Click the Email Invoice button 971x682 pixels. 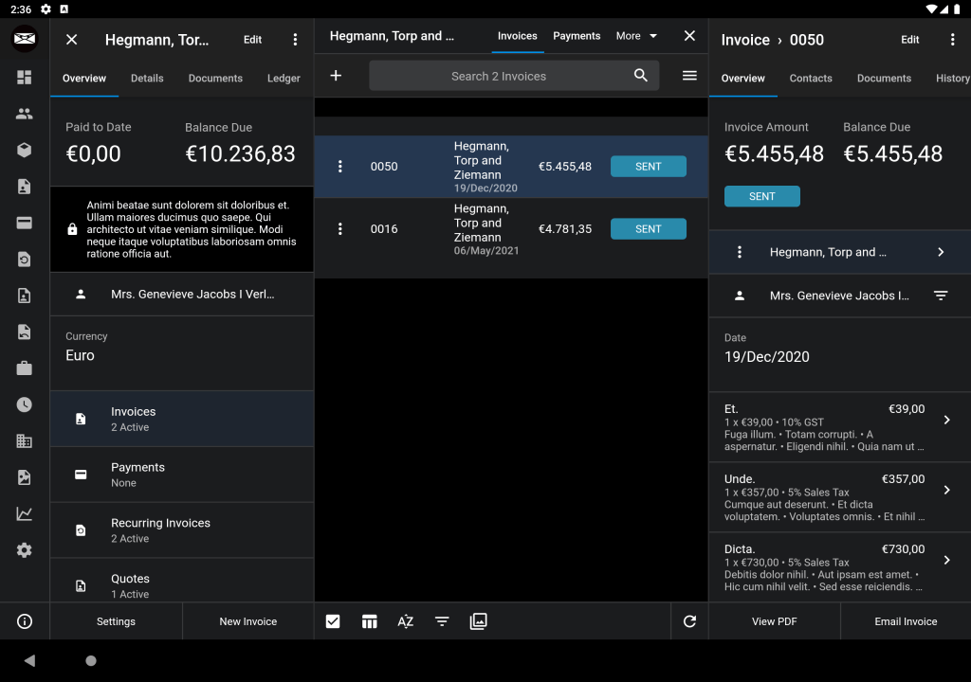(906, 621)
